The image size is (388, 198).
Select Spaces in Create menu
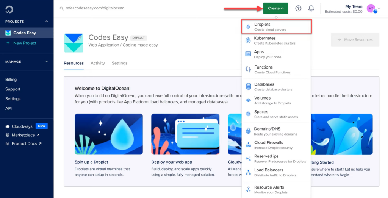tap(276, 114)
